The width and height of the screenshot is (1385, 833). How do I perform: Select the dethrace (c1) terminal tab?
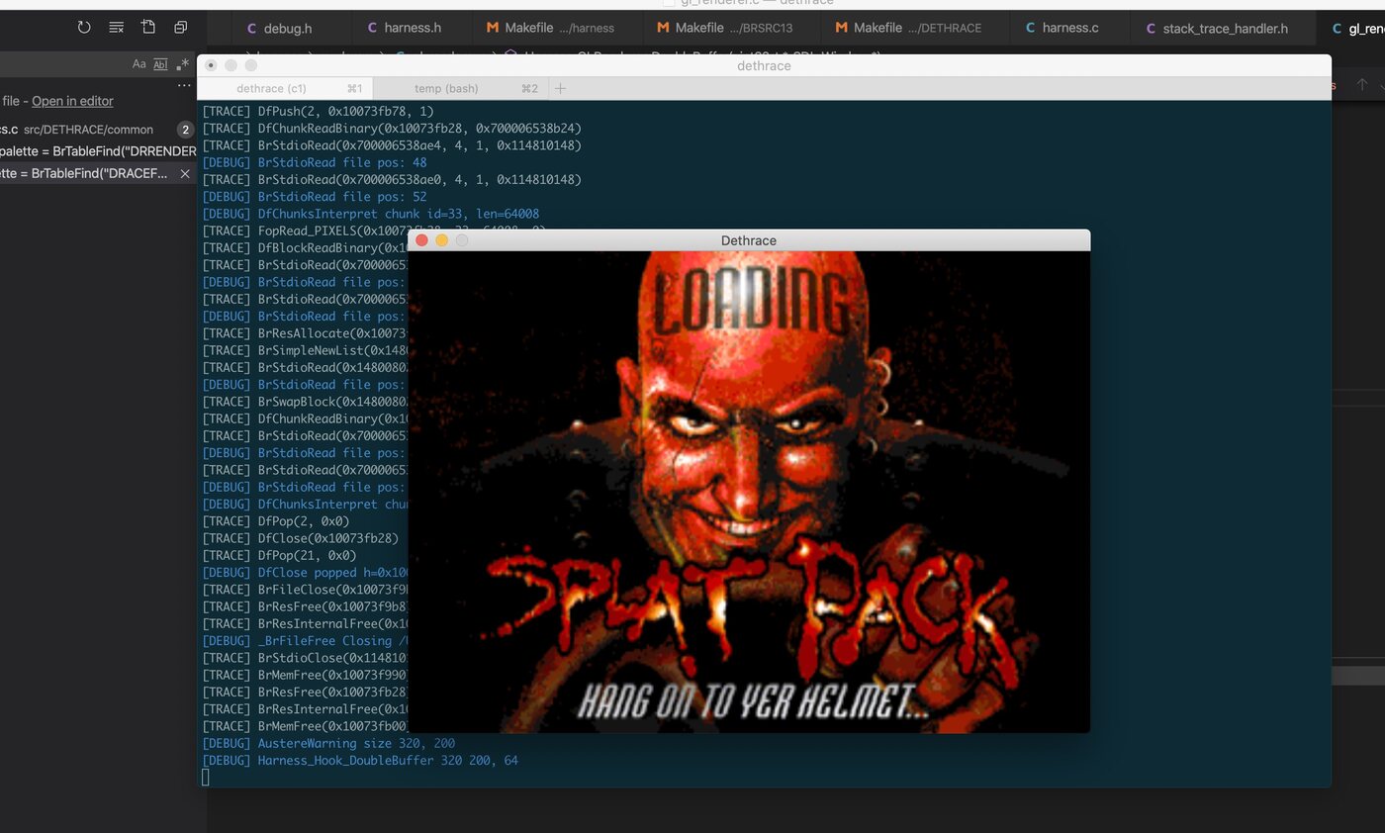point(285,88)
